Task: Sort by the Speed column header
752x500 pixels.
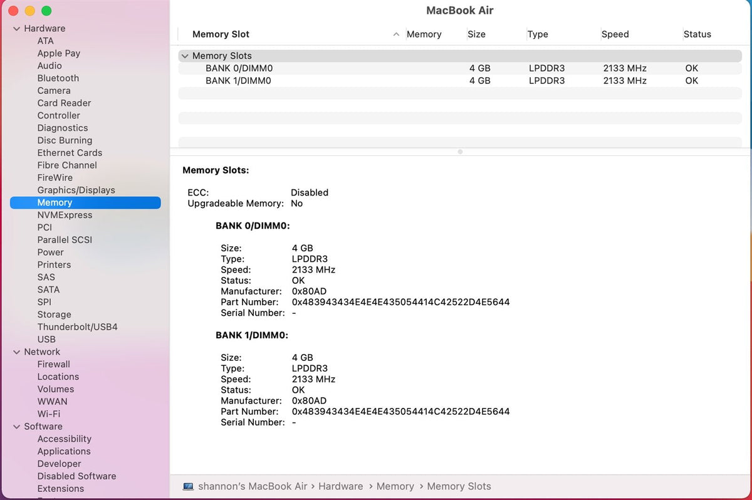Action: (615, 34)
